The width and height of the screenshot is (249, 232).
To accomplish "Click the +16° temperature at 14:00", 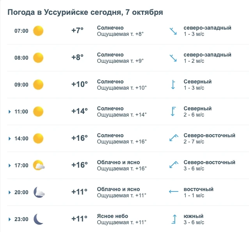I will (80, 138).
